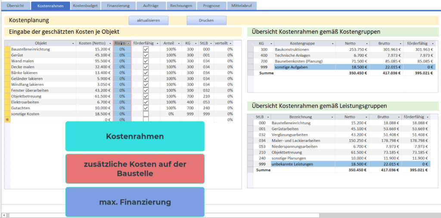The height and width of the screenshot is (218, 441).
Task: Switch to the Kostenbudget tab
Action: pos(86,6)
